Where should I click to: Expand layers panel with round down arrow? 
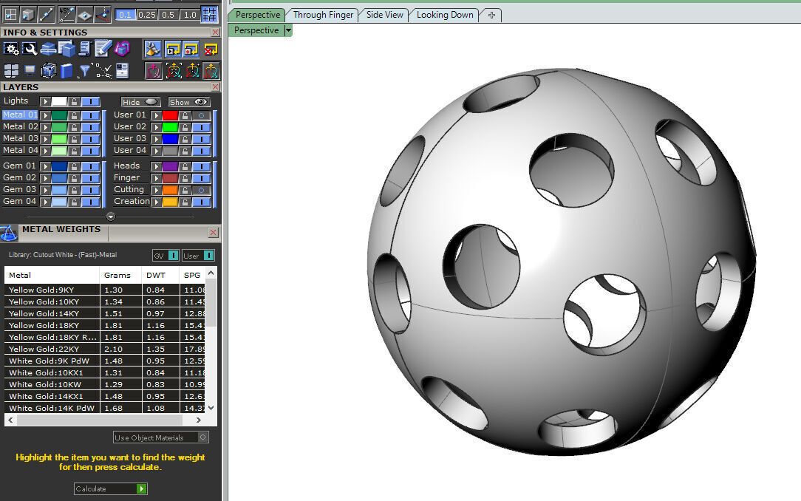pyautogui.click(x=110, y=217)
